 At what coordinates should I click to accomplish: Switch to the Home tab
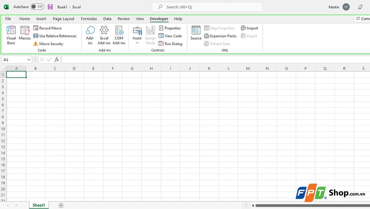pyautogui.click(x=25, y=18)
